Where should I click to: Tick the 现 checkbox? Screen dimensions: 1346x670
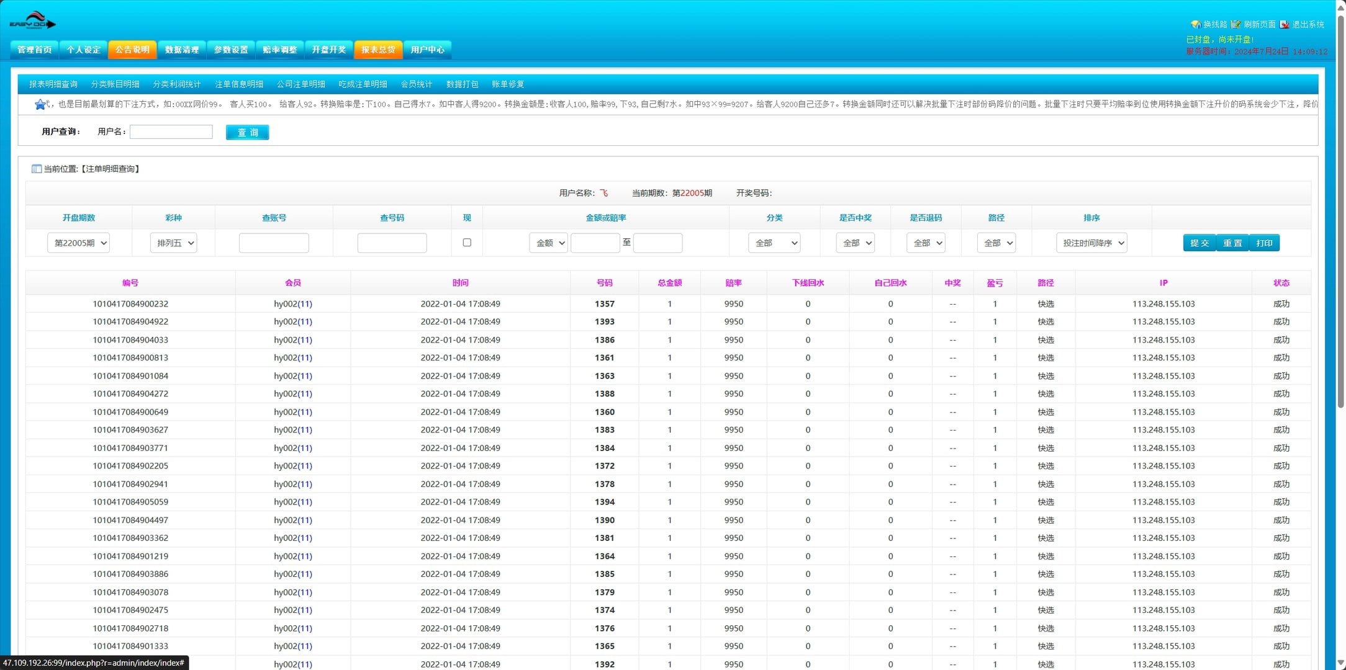click(x=467, y=243)
